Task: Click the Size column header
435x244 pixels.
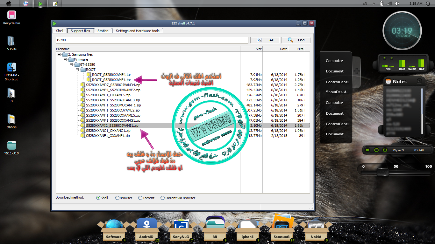Action: [x=252, y=49]
